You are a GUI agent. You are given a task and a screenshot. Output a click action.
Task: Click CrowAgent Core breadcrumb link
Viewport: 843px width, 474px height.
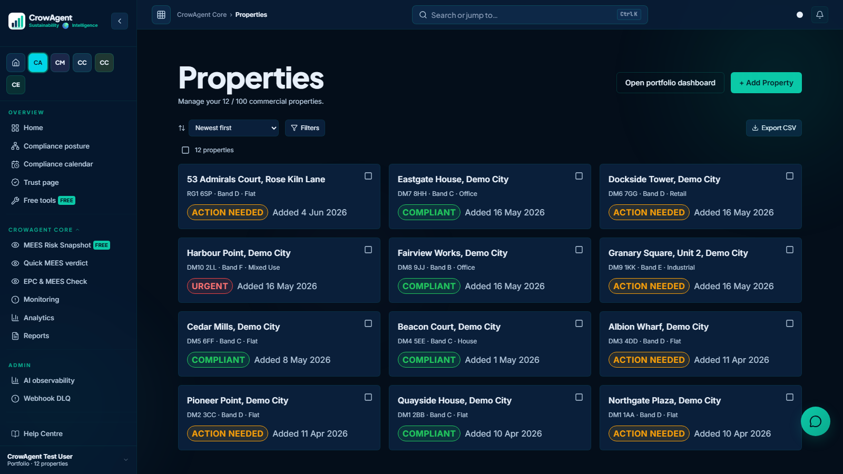pos(202,15)
